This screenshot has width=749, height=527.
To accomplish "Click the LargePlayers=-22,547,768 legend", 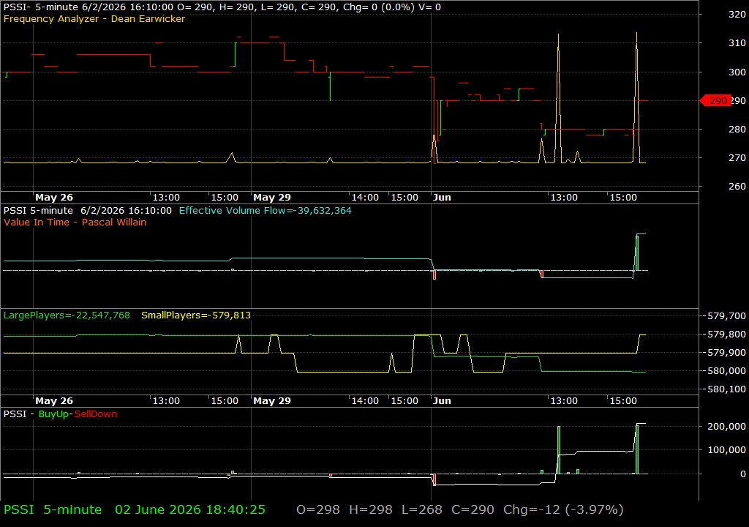I will (x=67, y=315).
